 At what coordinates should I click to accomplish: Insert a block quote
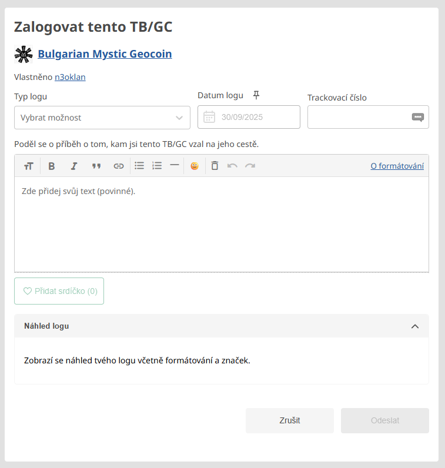[96, 166]
